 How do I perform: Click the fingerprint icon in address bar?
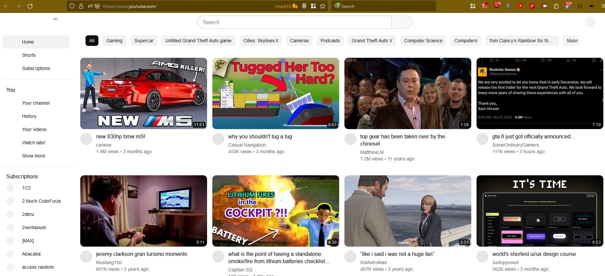tap(304, 6)
